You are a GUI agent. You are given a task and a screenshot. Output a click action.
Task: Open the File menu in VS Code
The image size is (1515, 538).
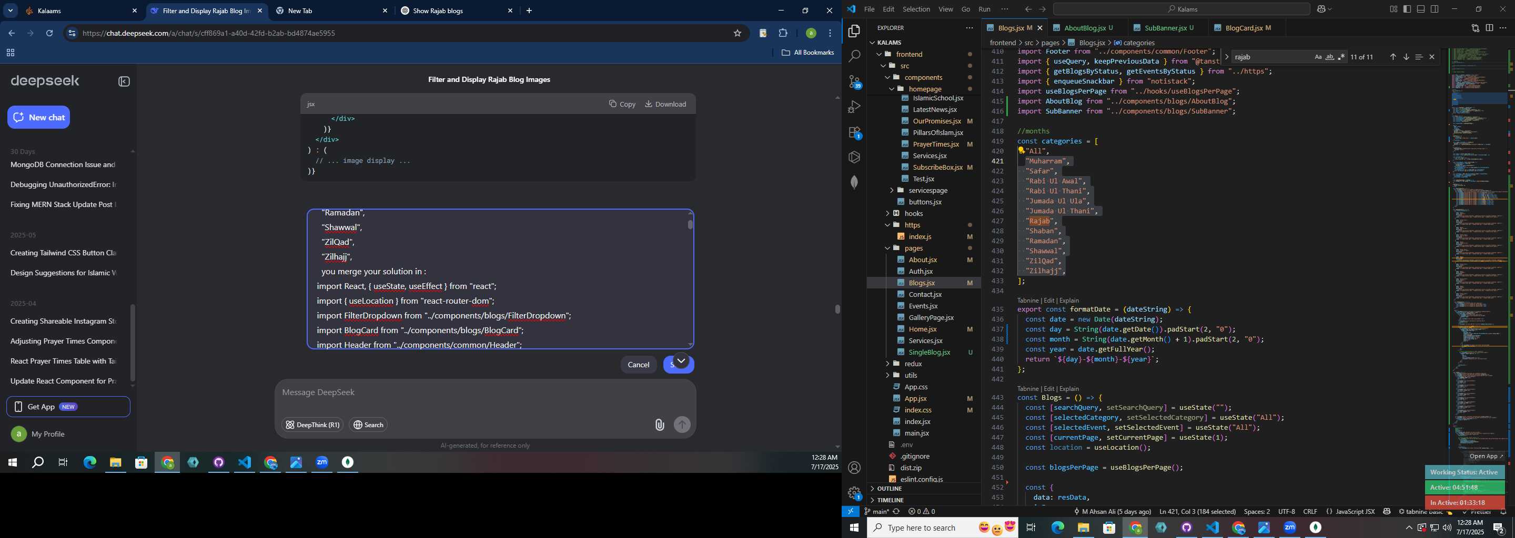[x=868, y=9]
